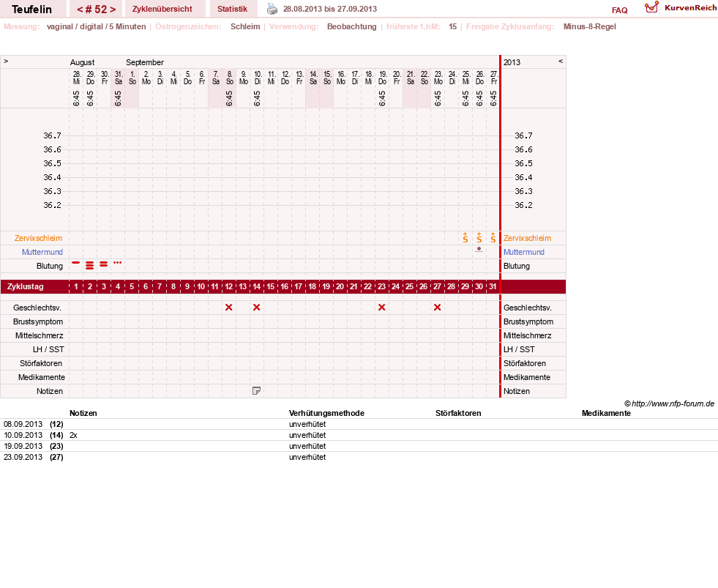Click the 19. Do date column header
This screenshot has width=718, height=588.
click(x=382, y=78)
